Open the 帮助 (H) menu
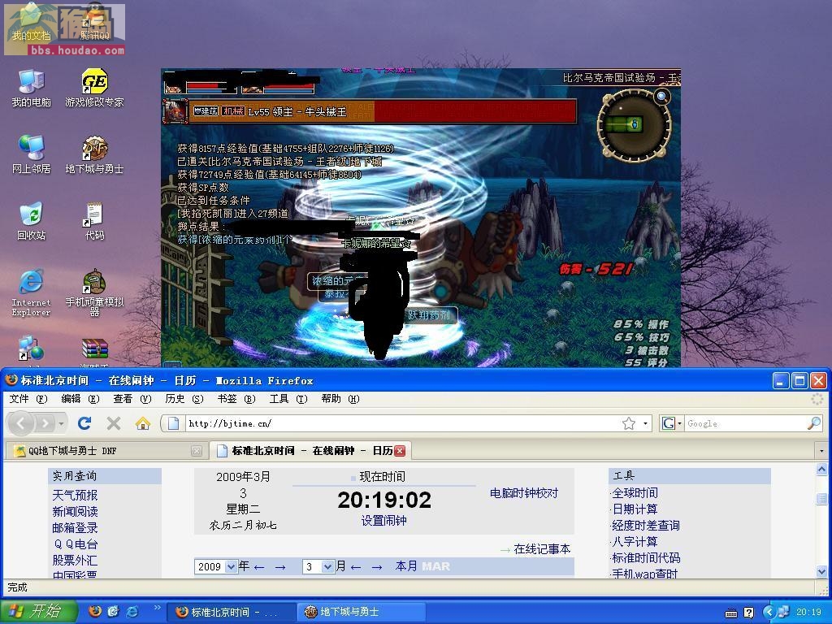Image resolution: width=832 pixels, height=624 pixels. pyautogui.click(x=340, y=398)
